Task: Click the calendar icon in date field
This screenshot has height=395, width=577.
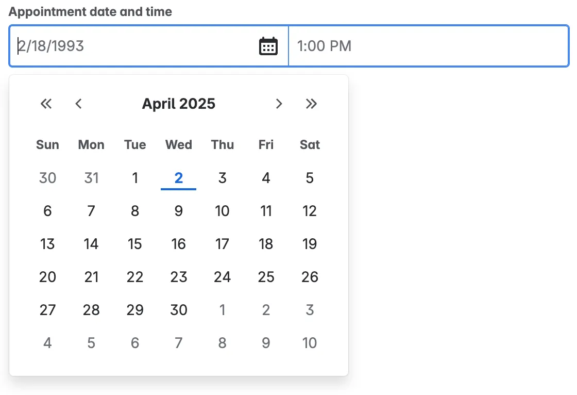Action: [x=268, y=46]
